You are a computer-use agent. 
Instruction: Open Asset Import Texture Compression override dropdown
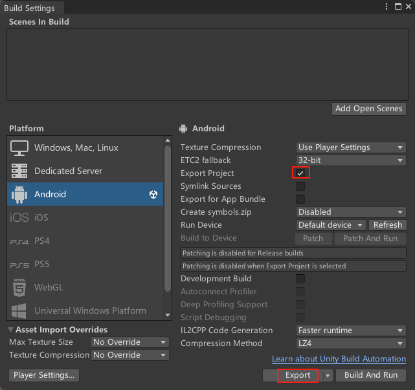tap(130, 355)
